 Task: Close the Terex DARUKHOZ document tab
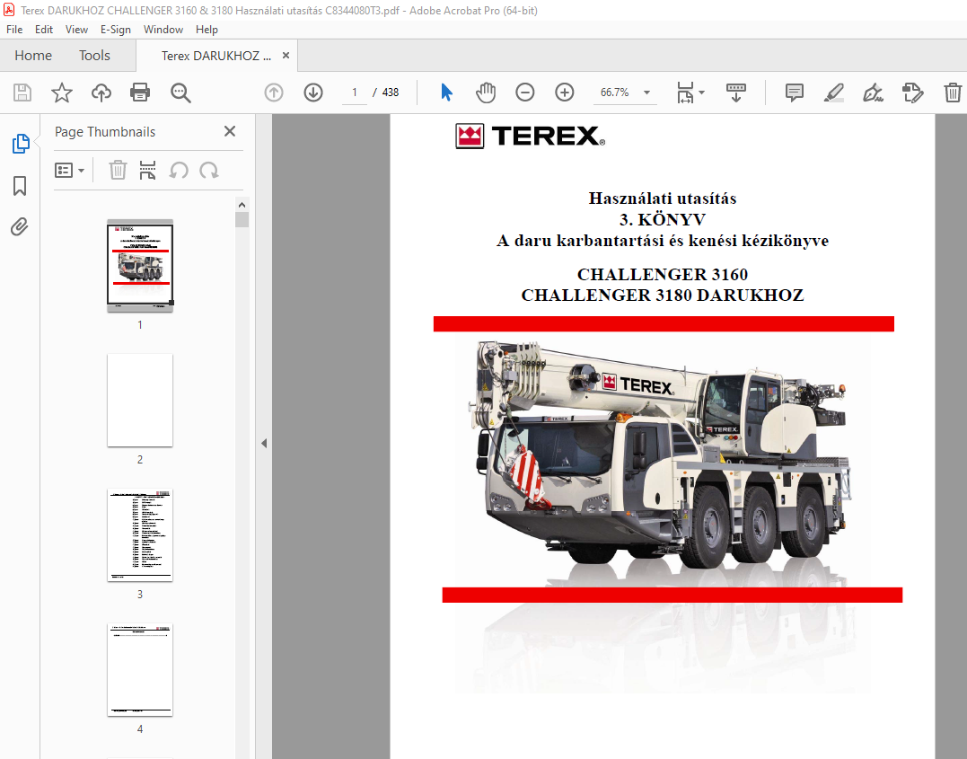(286, 56)
